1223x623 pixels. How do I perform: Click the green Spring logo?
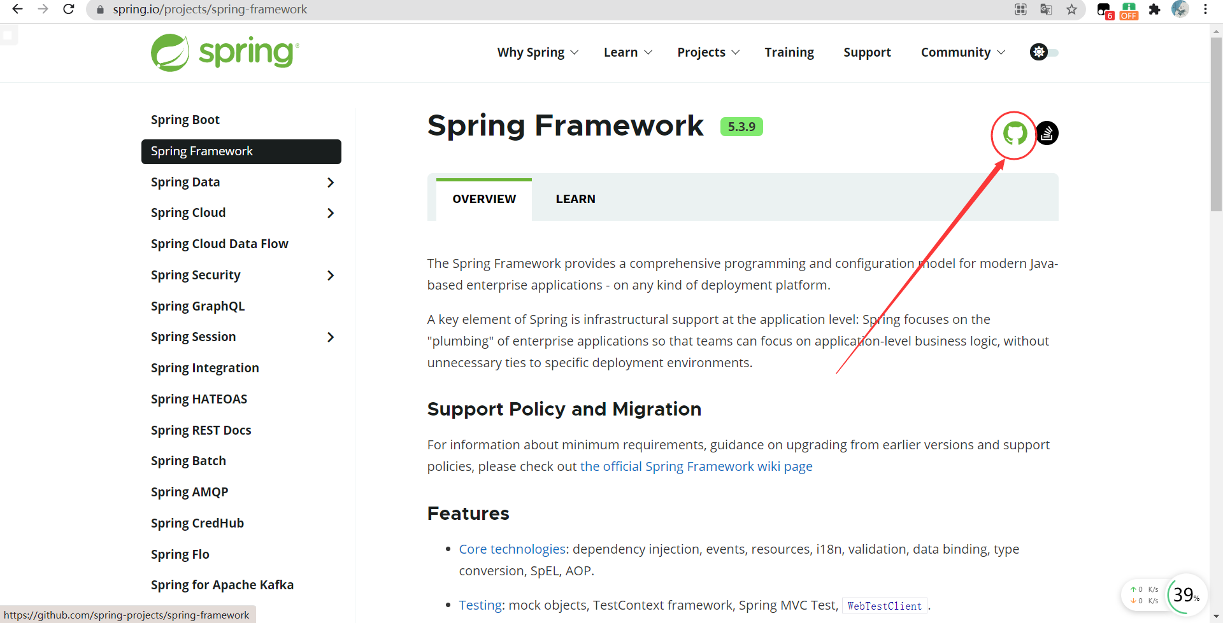coord(225,53)
